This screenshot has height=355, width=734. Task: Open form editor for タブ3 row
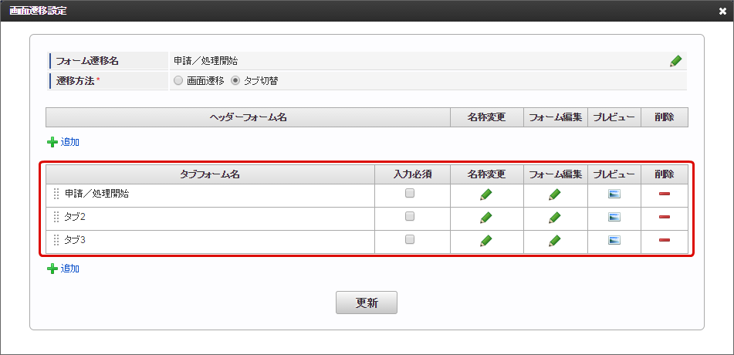click(x=555, y=241)
